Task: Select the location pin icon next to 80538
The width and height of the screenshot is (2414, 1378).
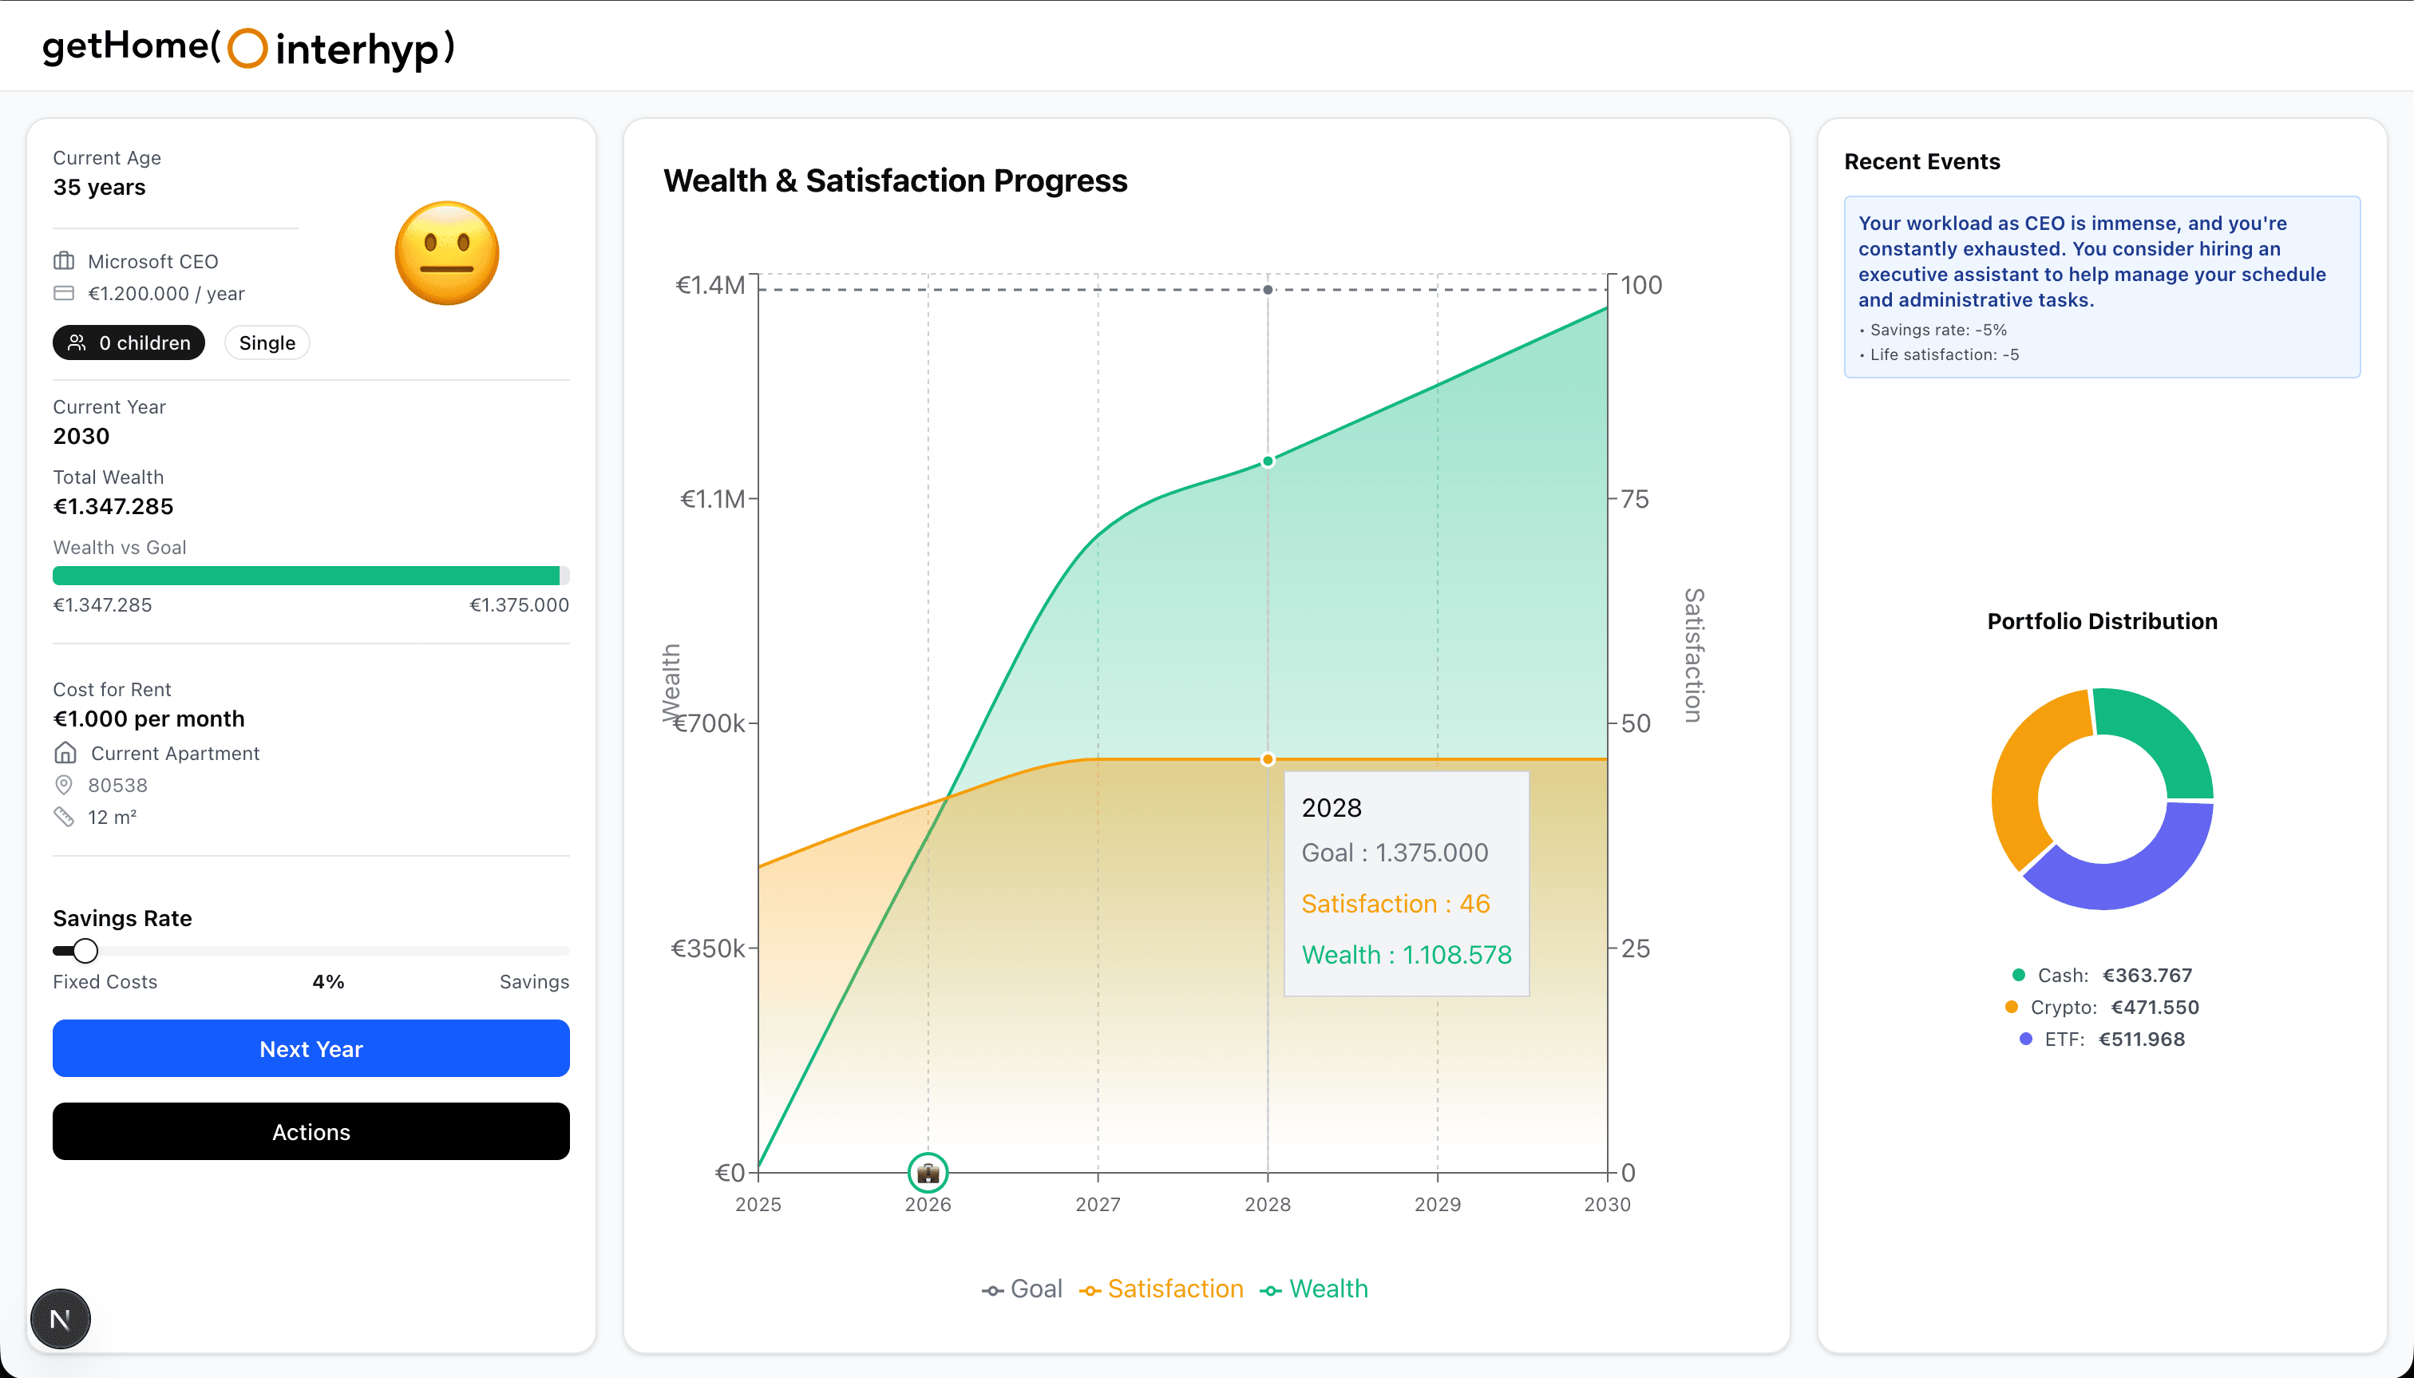Action: [63, 785]
